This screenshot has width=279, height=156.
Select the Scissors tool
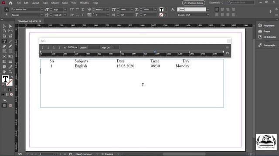4,56
